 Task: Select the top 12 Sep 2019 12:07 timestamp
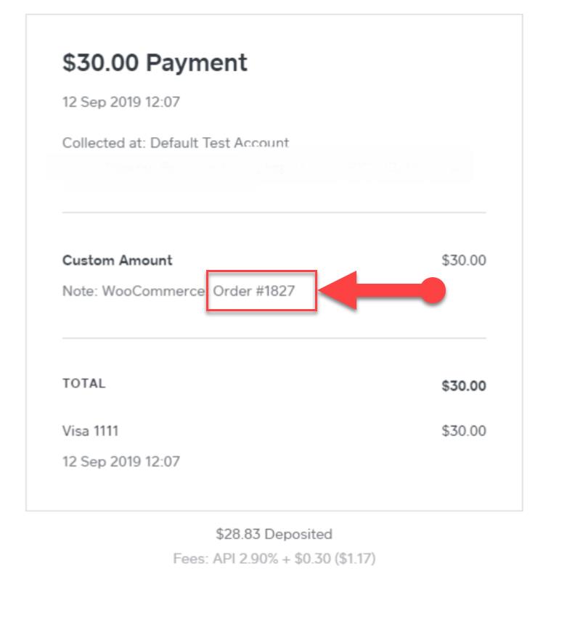click(121, 102)
